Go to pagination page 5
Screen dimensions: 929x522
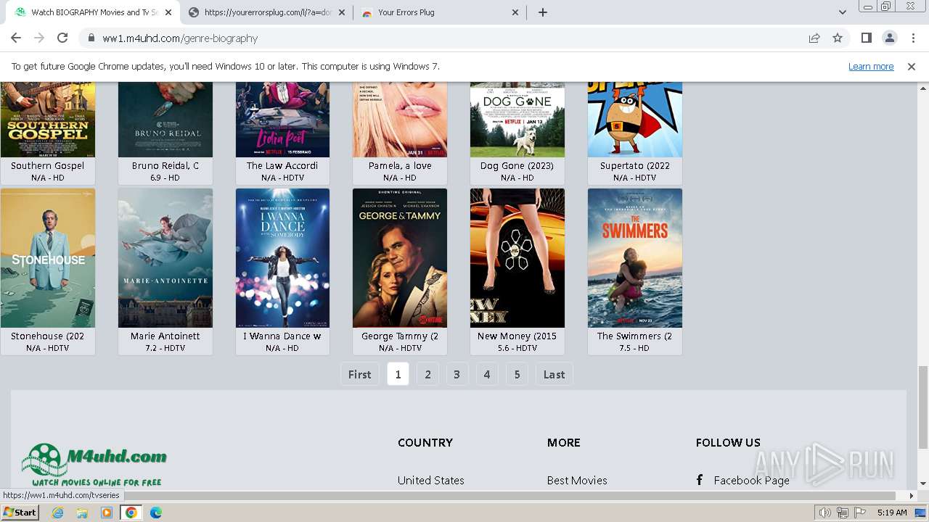pyautogui.click(x=517, y=374)
